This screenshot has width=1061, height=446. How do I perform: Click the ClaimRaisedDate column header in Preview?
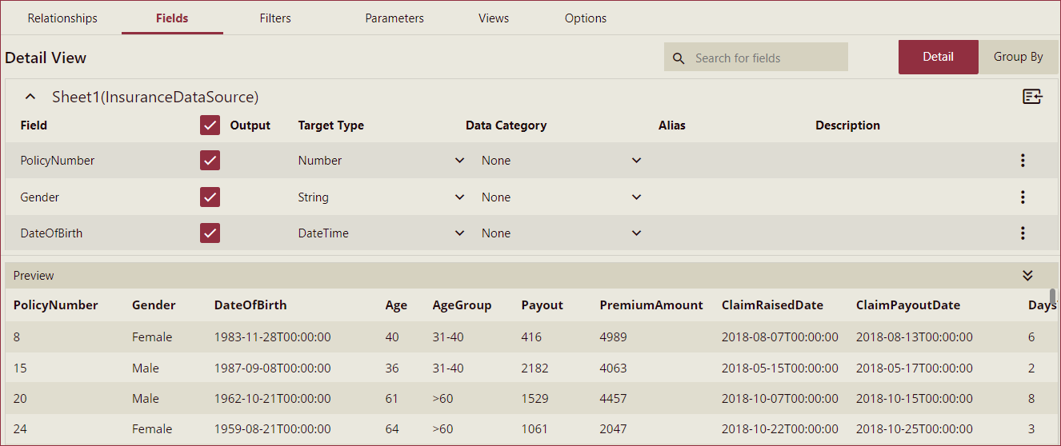coord(772,305)
